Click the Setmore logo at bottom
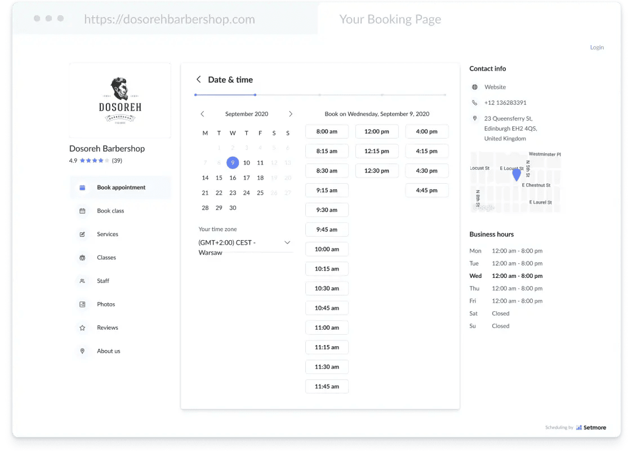The width and height of the screenshot is (632, 451). 591,427
